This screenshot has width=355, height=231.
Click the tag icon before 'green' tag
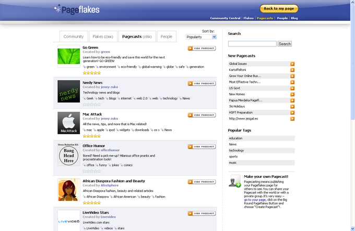(84, 67)
